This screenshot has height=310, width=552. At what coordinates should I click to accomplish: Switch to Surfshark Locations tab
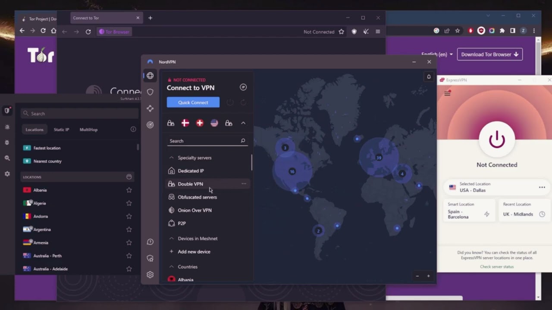(x=34, y=129)
